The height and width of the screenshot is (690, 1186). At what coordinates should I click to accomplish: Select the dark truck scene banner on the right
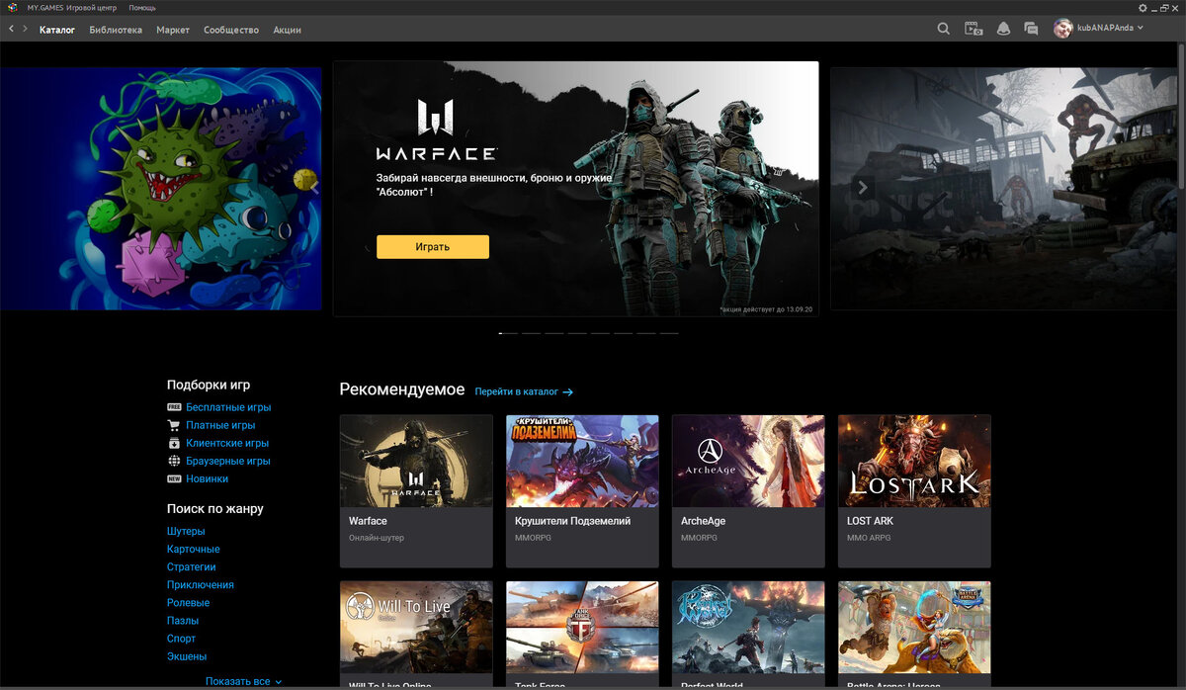click(x=1004, y=189)
